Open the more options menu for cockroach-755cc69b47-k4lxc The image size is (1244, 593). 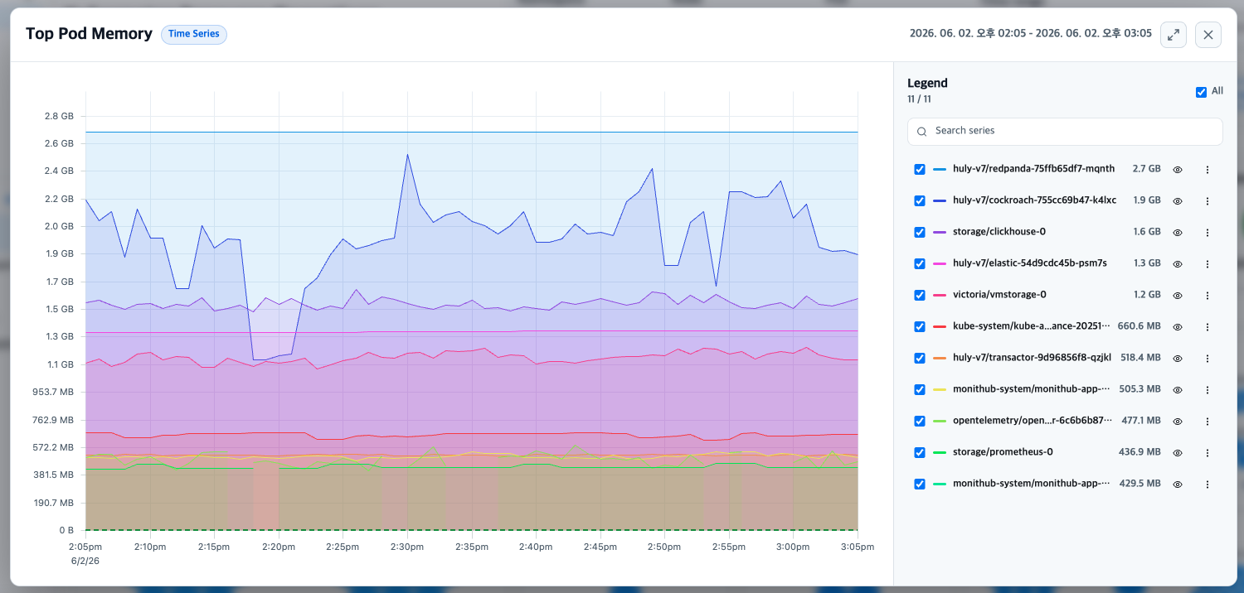pos(1208,201)
